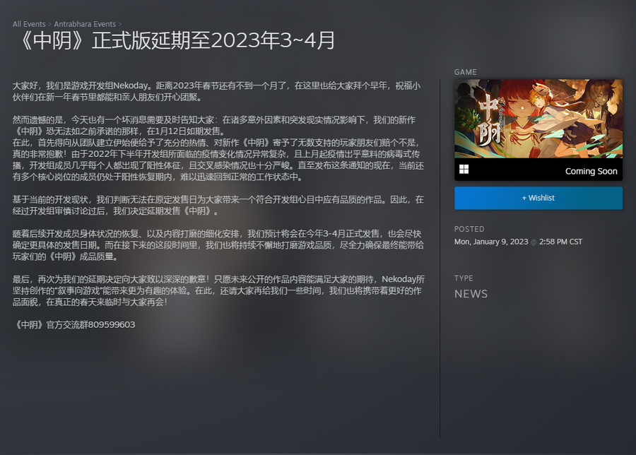Select the NEWS type label
The height and width of the screenshot is (455, 636).
tap(471, 294)
